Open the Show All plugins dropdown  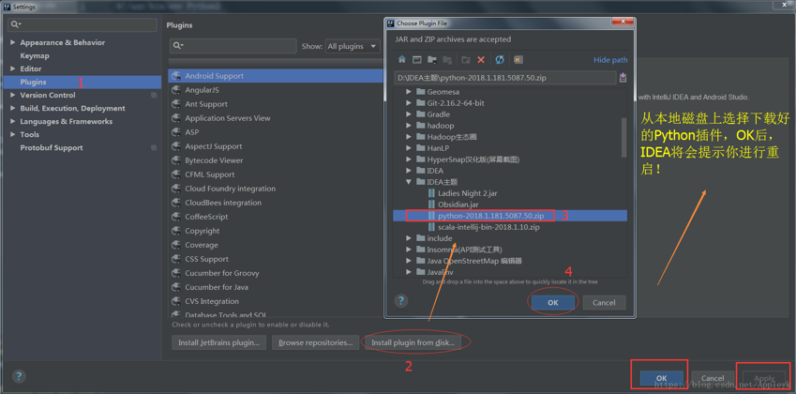coord(353,46)
